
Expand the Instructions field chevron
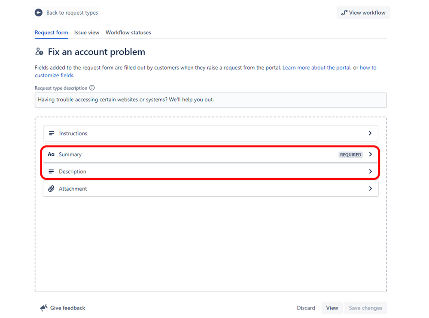[370, 133]
